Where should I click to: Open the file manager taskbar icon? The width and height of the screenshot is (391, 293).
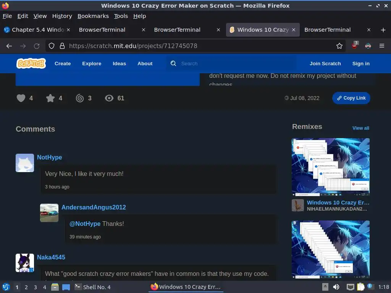tap(55, 287)
